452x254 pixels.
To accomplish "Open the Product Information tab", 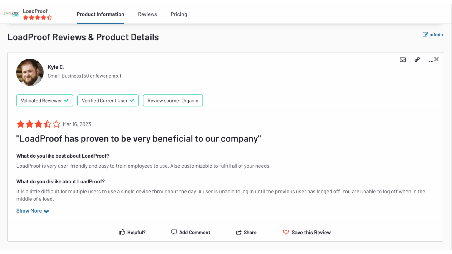I will tap(100, 14).
